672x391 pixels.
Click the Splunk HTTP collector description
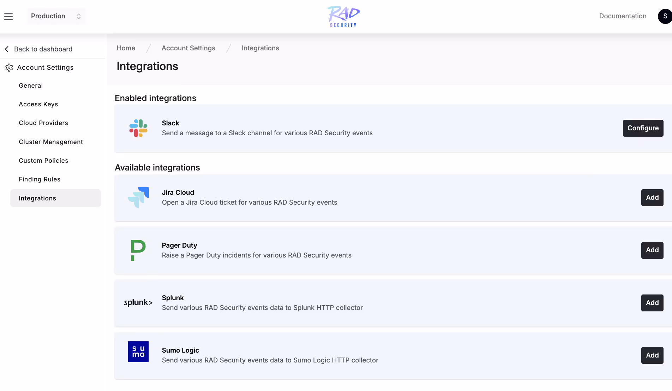(x=262, y=308)
